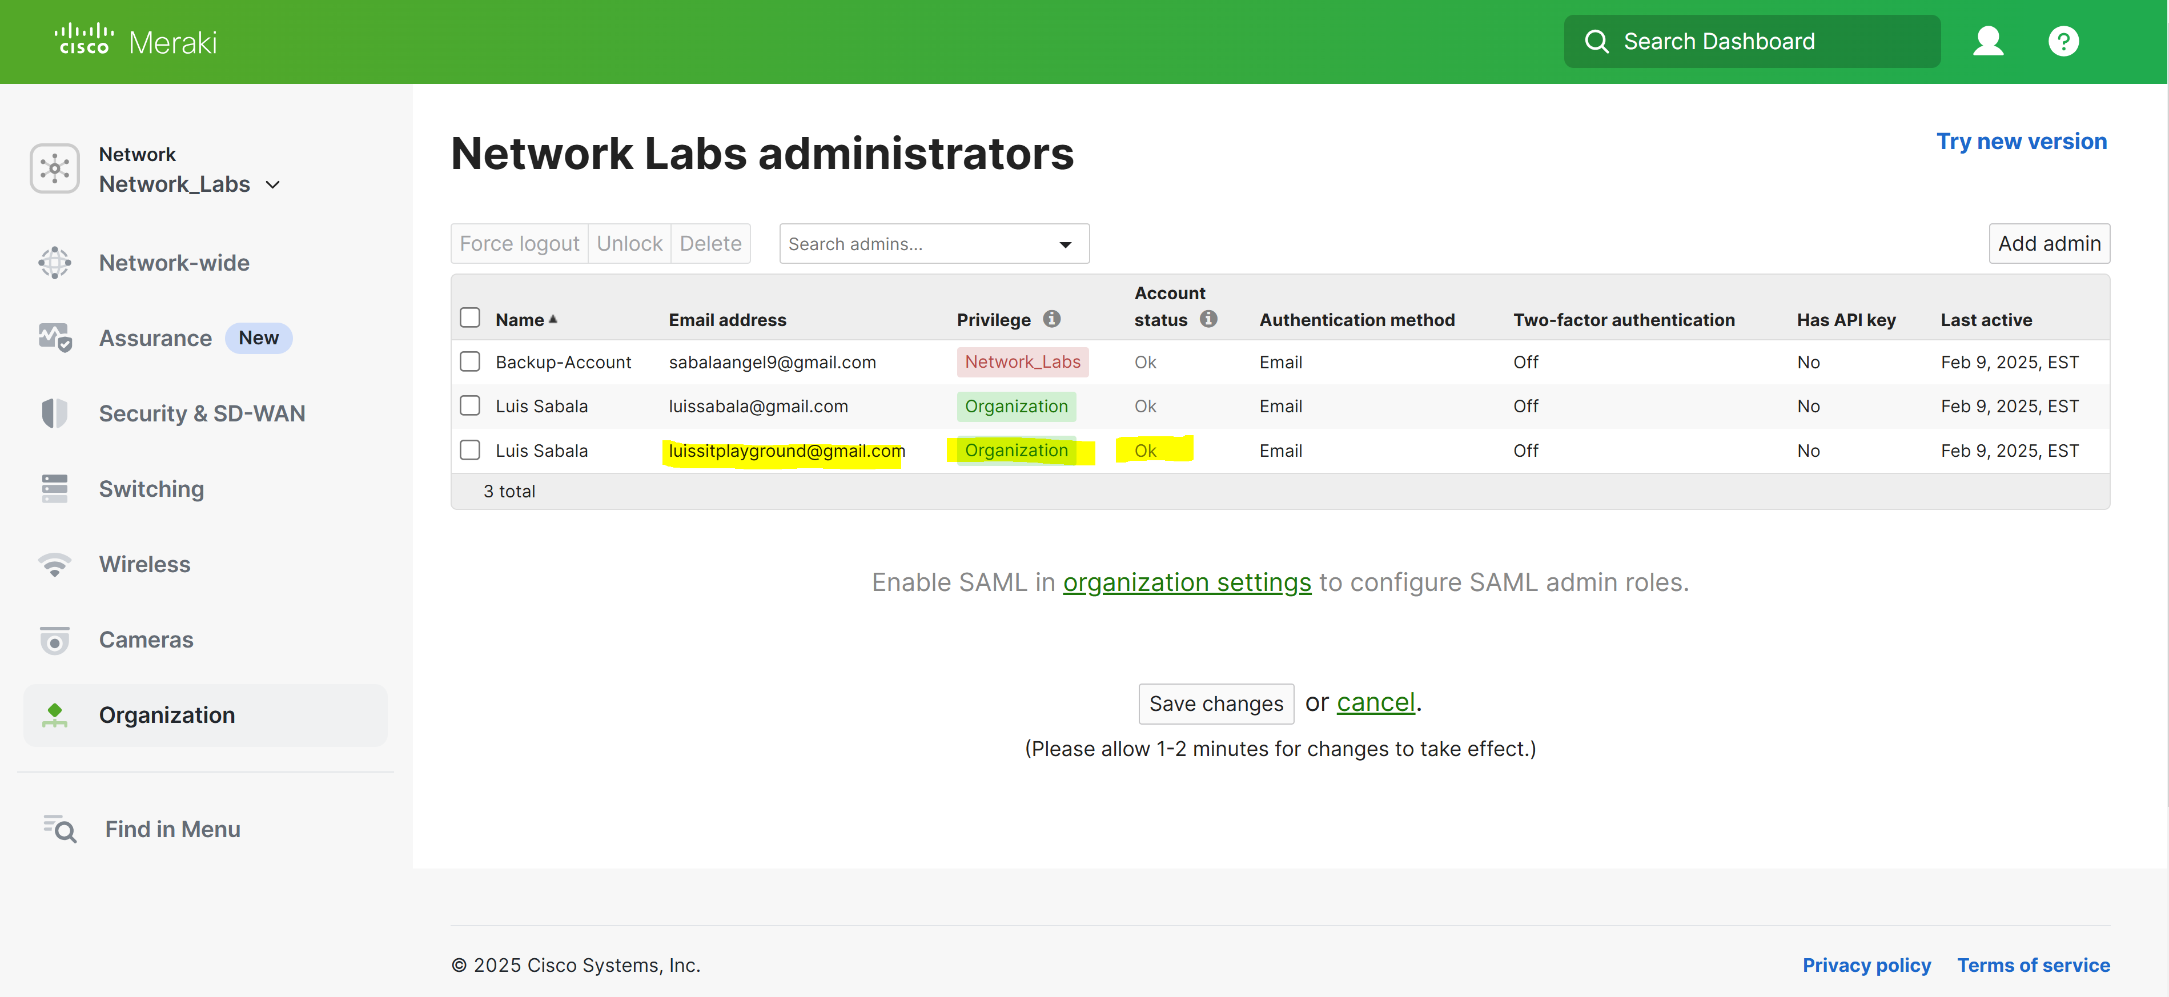Click the Authentication method column header

coord(1356,320)
